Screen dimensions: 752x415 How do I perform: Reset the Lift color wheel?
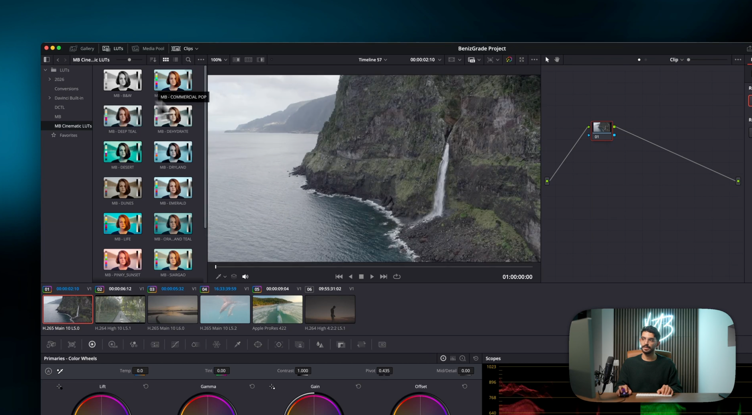[146, 387]
